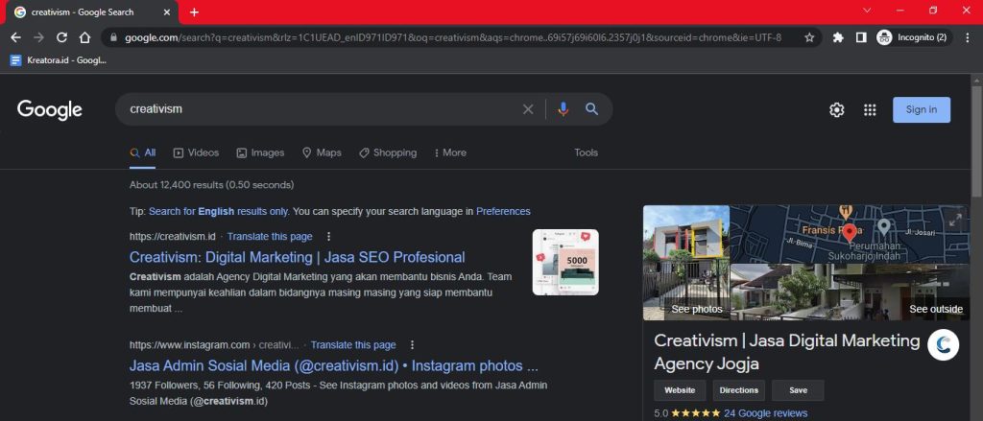Click the page URL in the address bar
The height and width of the screenshot is (421, 983).
point(453,37)
